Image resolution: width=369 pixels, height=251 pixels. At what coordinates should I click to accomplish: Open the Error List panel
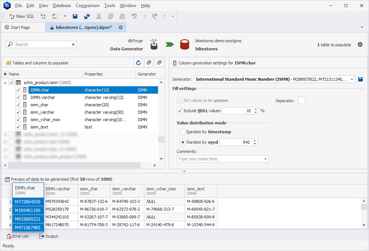(x=18, y=236)
